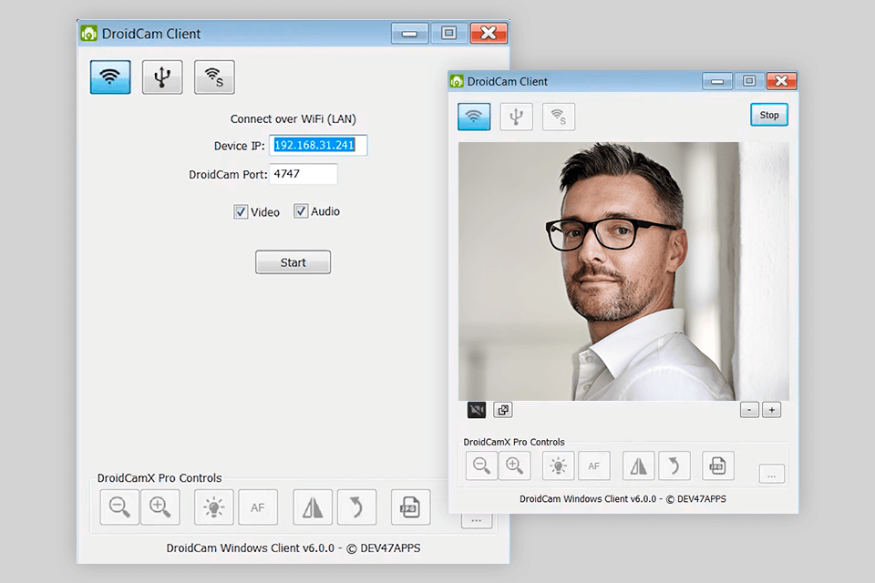Screen dimensions: 875x583
Task: Disable video preview below the camera feed
Action: click(x=477, y=410)
